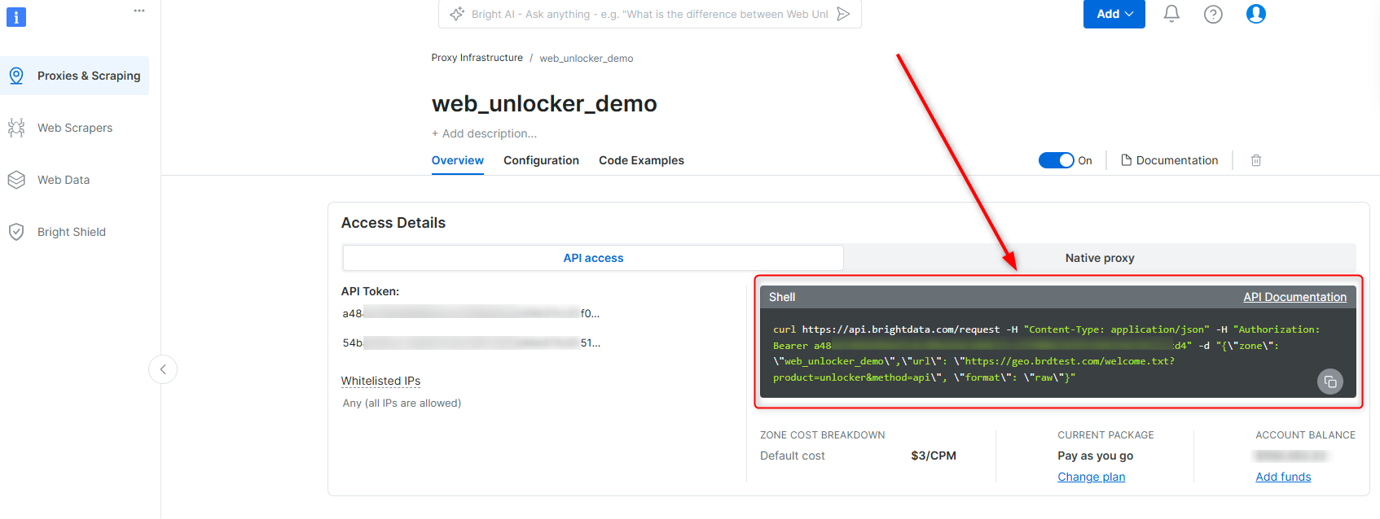Image resolution: width=1380 pixels, height=519 pixels.
Task: Collapse the sidebar with the chevron button
Action: [x=163, y=369]
